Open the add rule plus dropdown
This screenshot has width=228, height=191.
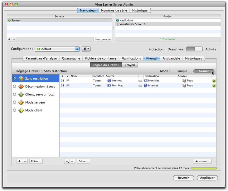coord(67,161)
